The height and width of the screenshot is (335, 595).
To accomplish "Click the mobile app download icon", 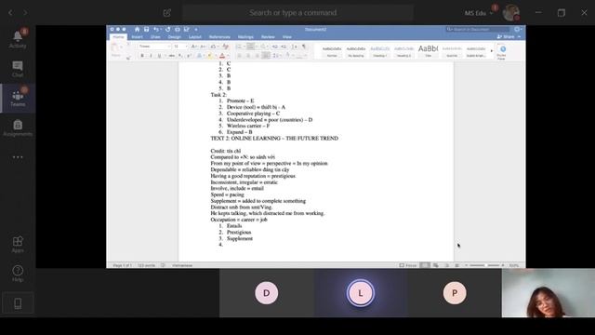I will pyautogui.click(x=18, y=303).
